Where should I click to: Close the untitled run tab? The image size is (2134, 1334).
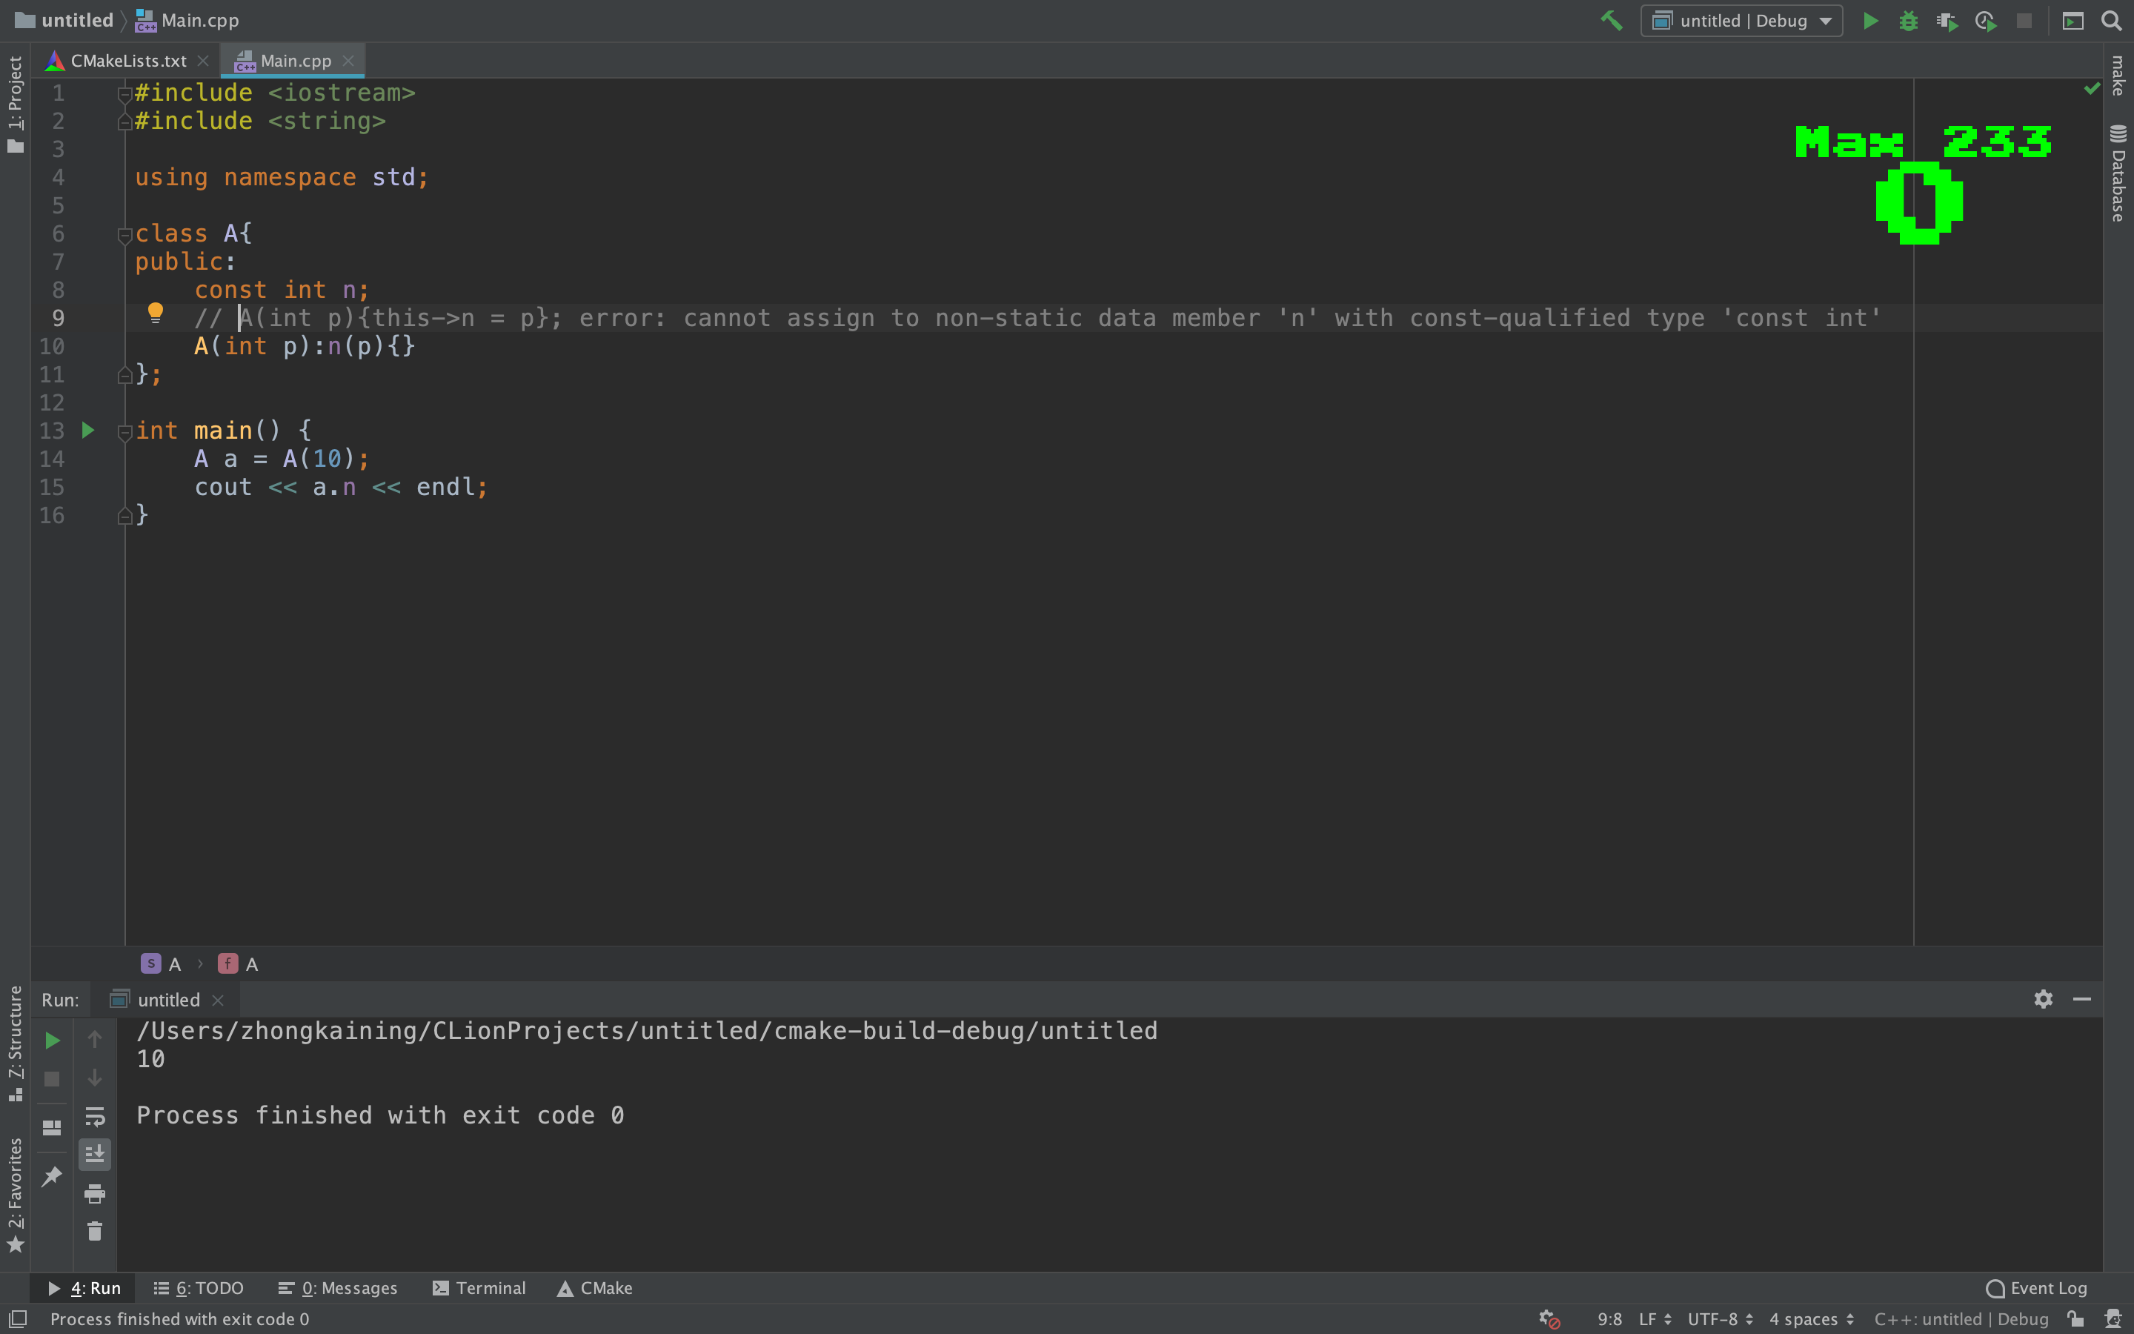click(218, 1000)
